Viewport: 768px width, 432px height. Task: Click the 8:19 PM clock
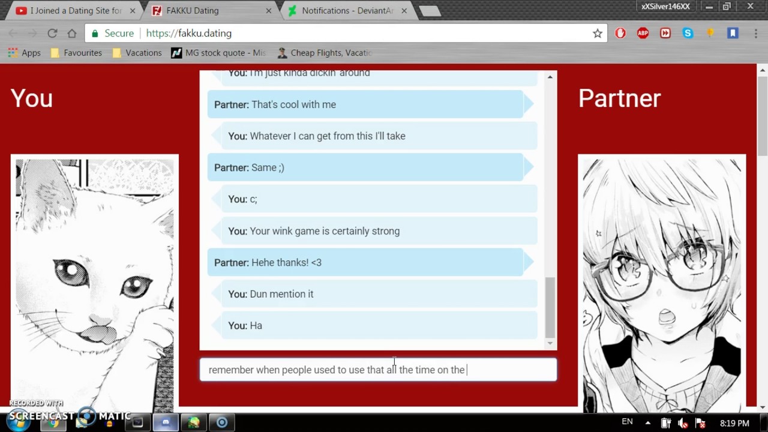[x=734, y=423]
